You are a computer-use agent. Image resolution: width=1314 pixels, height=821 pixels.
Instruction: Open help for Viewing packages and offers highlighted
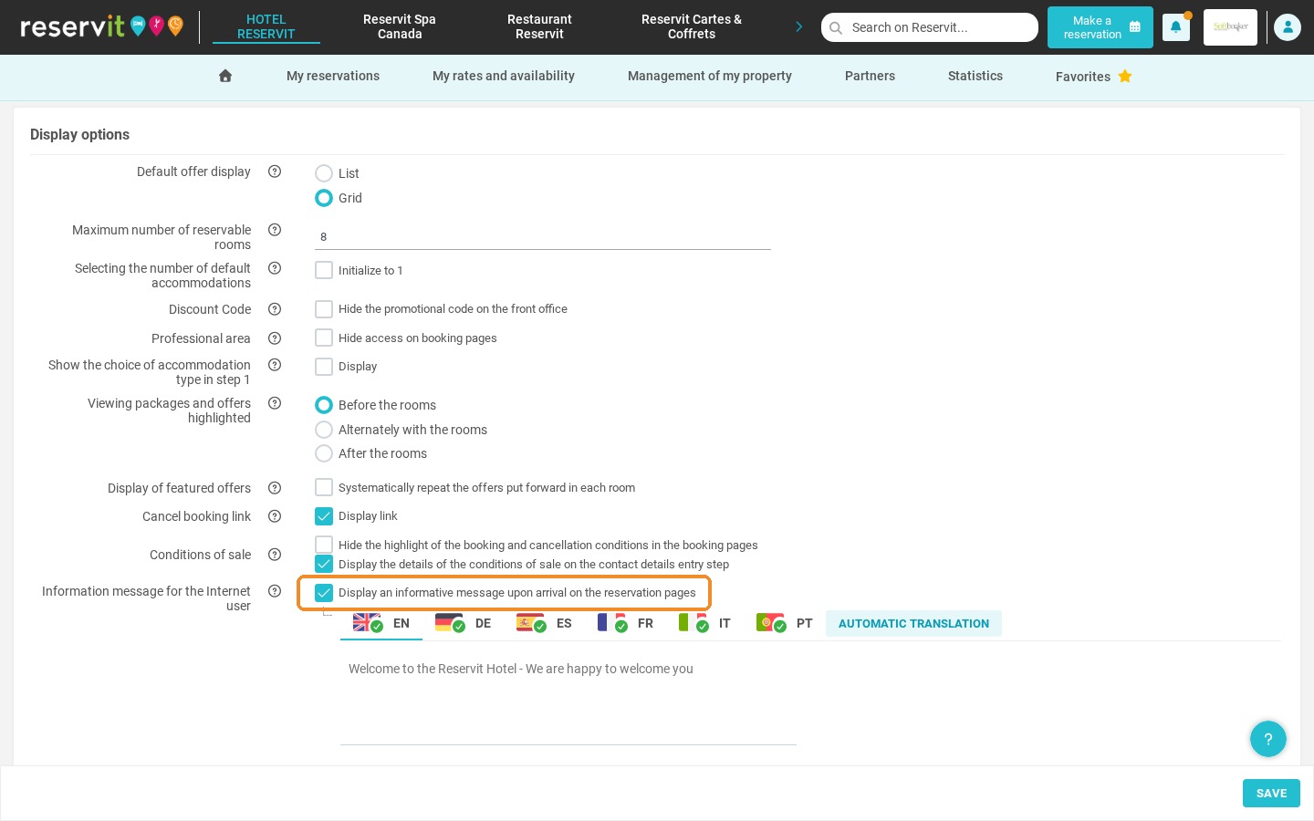coord(275,403)
